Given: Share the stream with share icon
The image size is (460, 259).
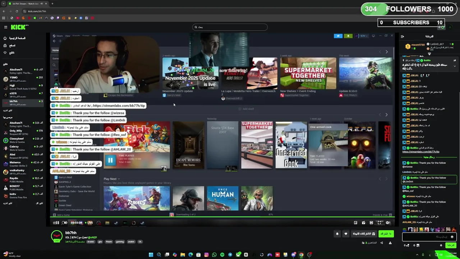Looking at the screenshot, I should (x=382, y=243).
